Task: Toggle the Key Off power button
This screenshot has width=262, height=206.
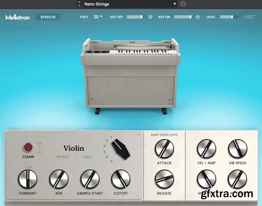Action: click(x=150, y=17)
